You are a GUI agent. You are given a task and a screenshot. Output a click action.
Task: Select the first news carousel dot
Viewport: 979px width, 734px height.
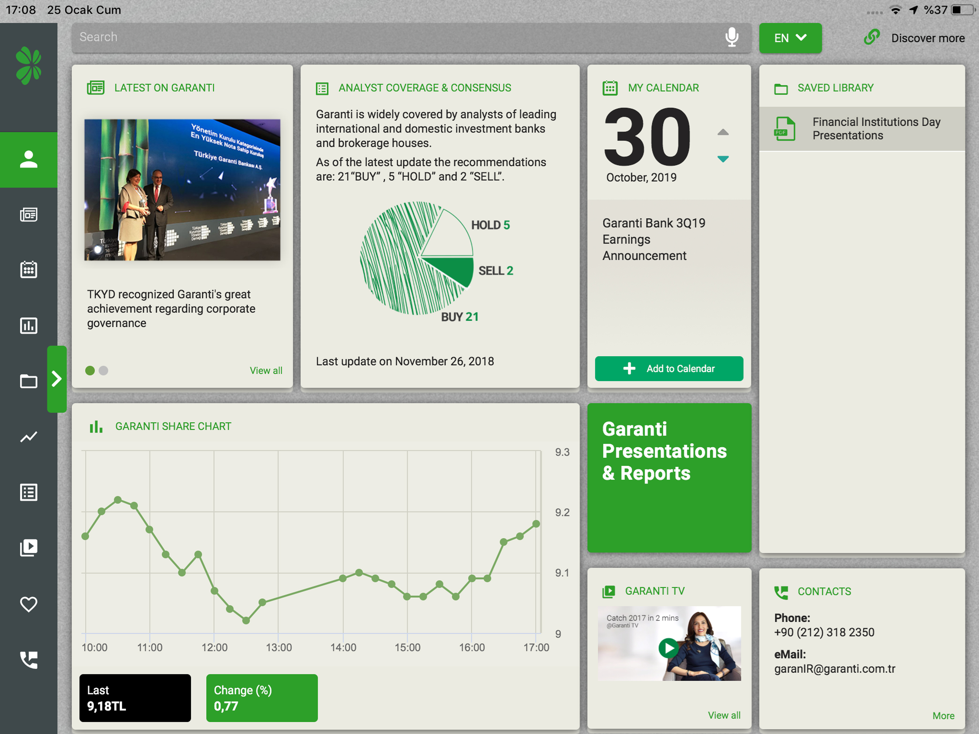click(90, 371)
